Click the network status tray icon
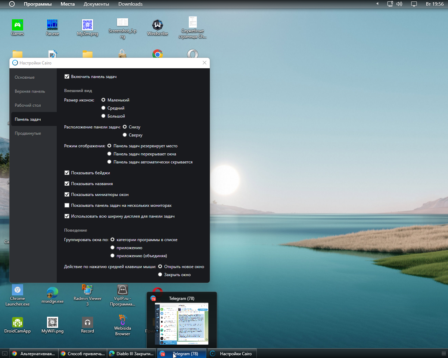 pos(390,4)
